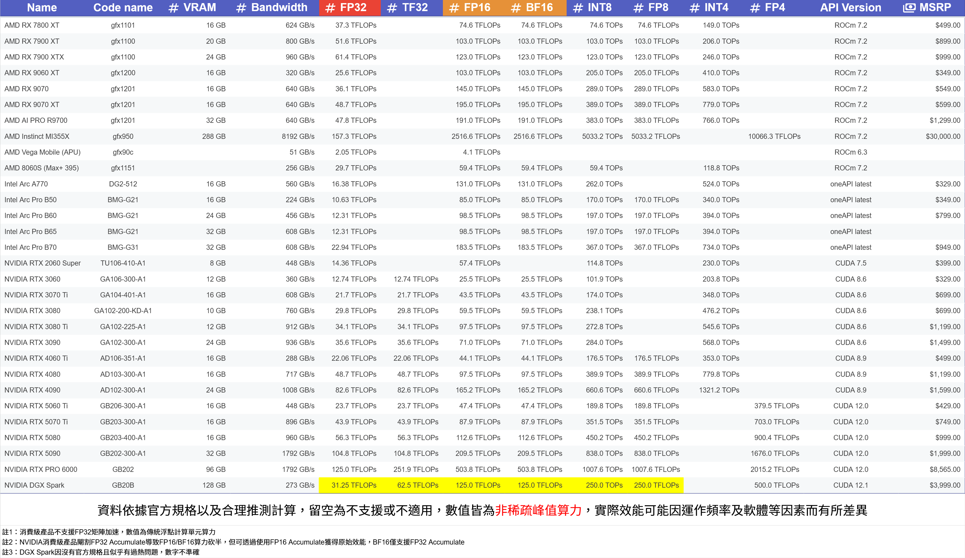Click code name GA102-200-KD-A1

tap(123, 311)
